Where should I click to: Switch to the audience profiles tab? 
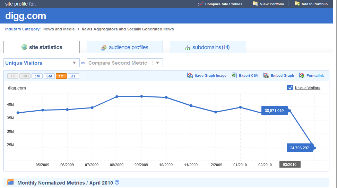125,47
